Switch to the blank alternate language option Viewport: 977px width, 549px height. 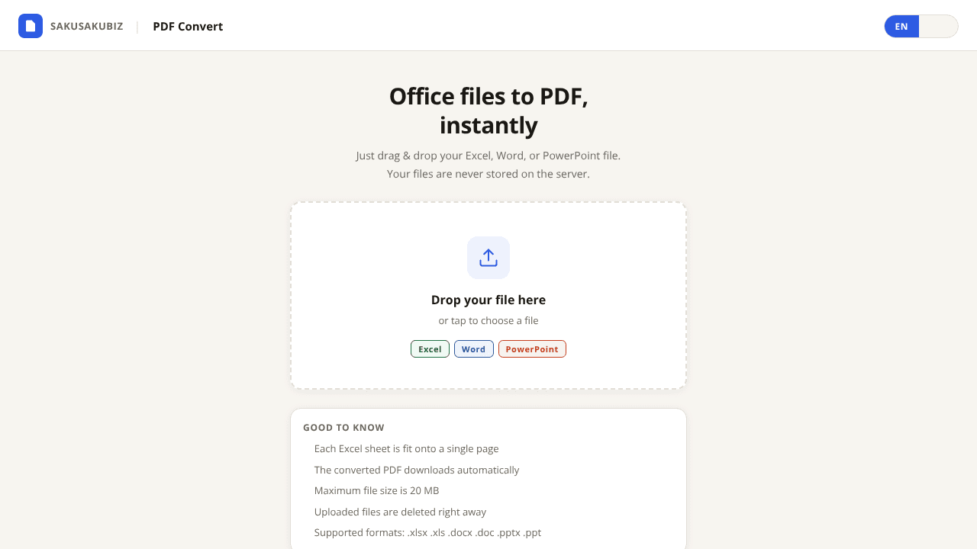(x=938, y=26)
